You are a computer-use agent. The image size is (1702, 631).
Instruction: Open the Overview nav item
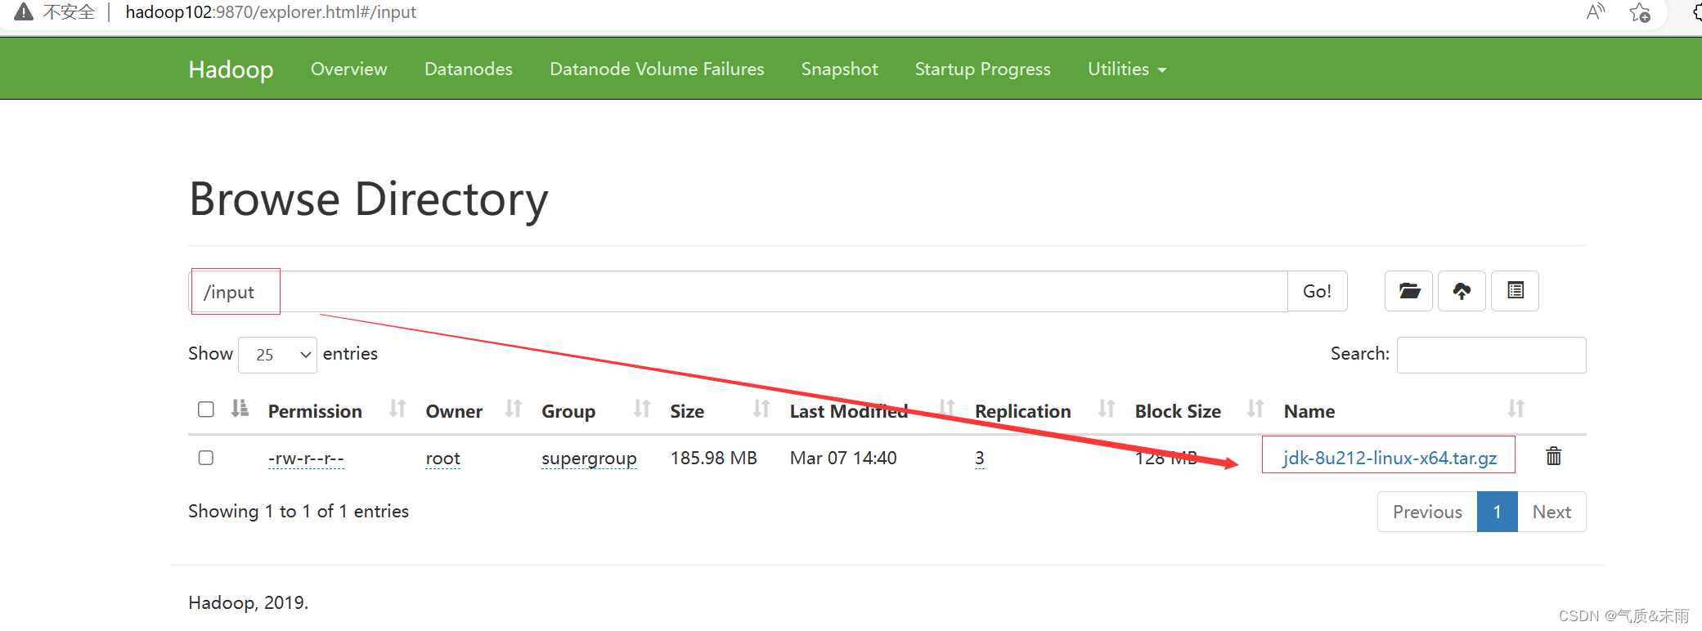(x=349, y=69)
